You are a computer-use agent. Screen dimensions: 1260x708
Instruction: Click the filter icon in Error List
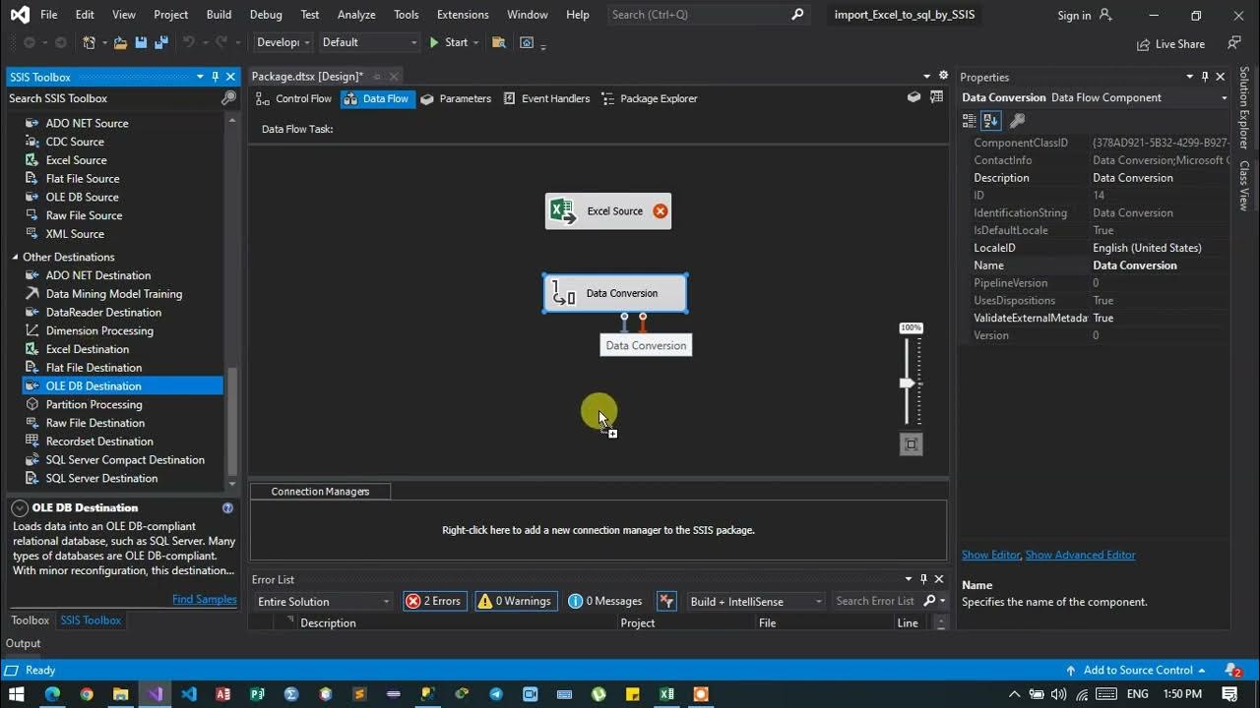tap(666, 601)
